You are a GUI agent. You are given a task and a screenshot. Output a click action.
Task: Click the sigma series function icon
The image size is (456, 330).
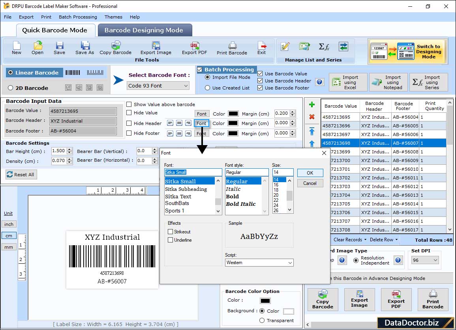(324, 47)
